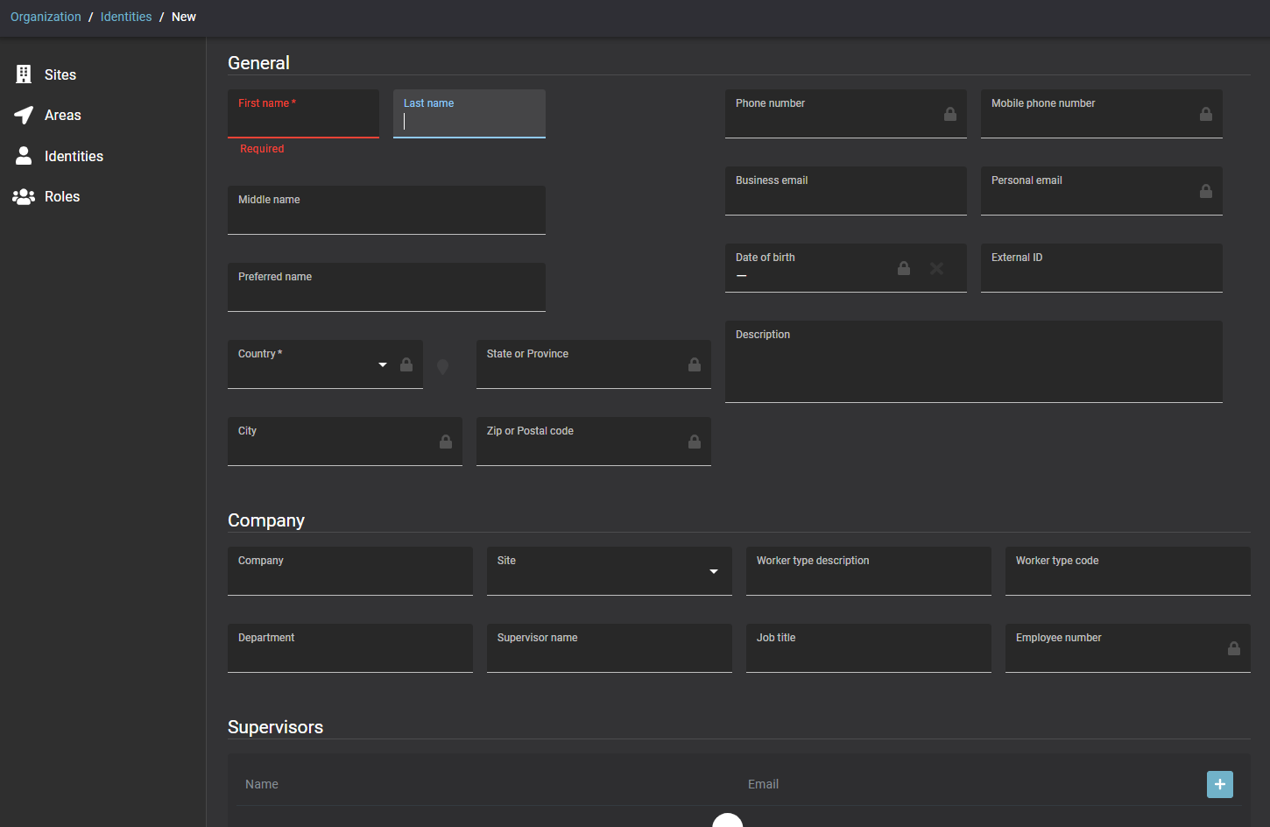Focus the Last name field
Screen dimensions: 1270x827
click(469, 114)
